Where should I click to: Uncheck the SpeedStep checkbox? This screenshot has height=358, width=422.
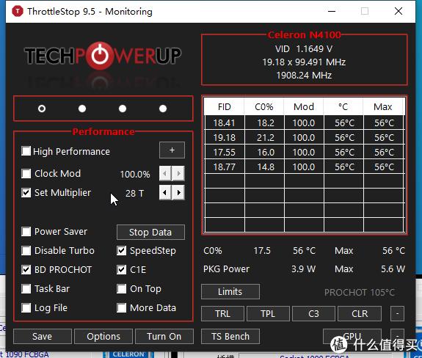pyautogui.click(x=122, y=250)
